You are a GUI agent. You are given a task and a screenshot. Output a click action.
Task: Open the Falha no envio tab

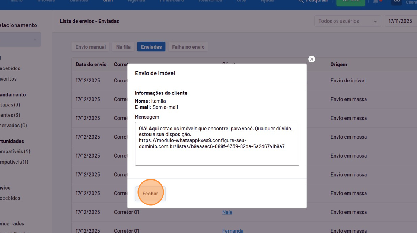[x=188, y=47]
